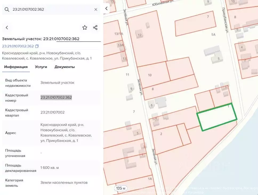
Task: Switch to the Услуги tab
Action: pos(41,67)
